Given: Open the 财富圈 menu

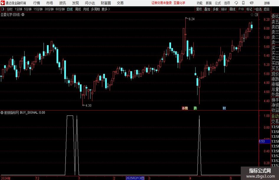Looking at the screenshot, I should coord(106,3).
